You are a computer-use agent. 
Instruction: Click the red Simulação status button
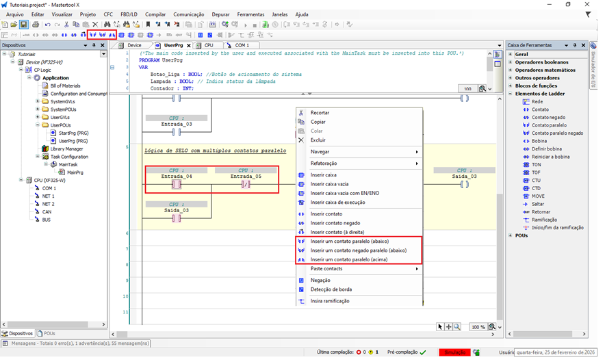[454, 352]
